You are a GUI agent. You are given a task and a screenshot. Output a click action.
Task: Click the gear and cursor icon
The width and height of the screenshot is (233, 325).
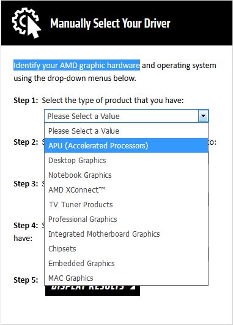[26, 23]
